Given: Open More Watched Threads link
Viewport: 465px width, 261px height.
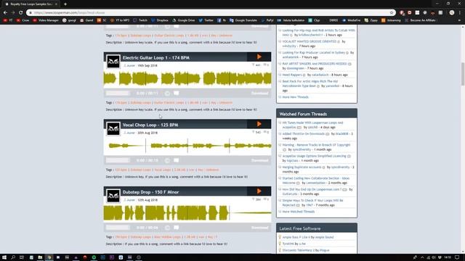Looking at the screenshot, I should tap(299, 212).
